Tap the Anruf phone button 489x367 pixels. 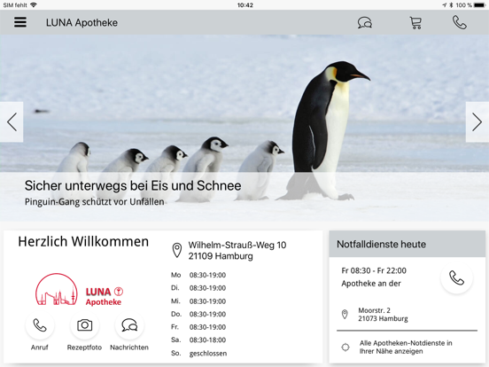click(x=40, y=325)
